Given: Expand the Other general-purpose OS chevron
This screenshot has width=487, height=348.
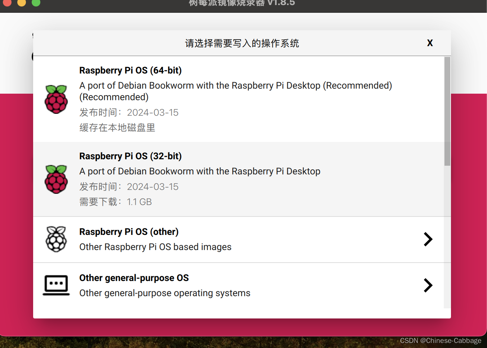Looking at the screenshot, I should tap(428, 285).
